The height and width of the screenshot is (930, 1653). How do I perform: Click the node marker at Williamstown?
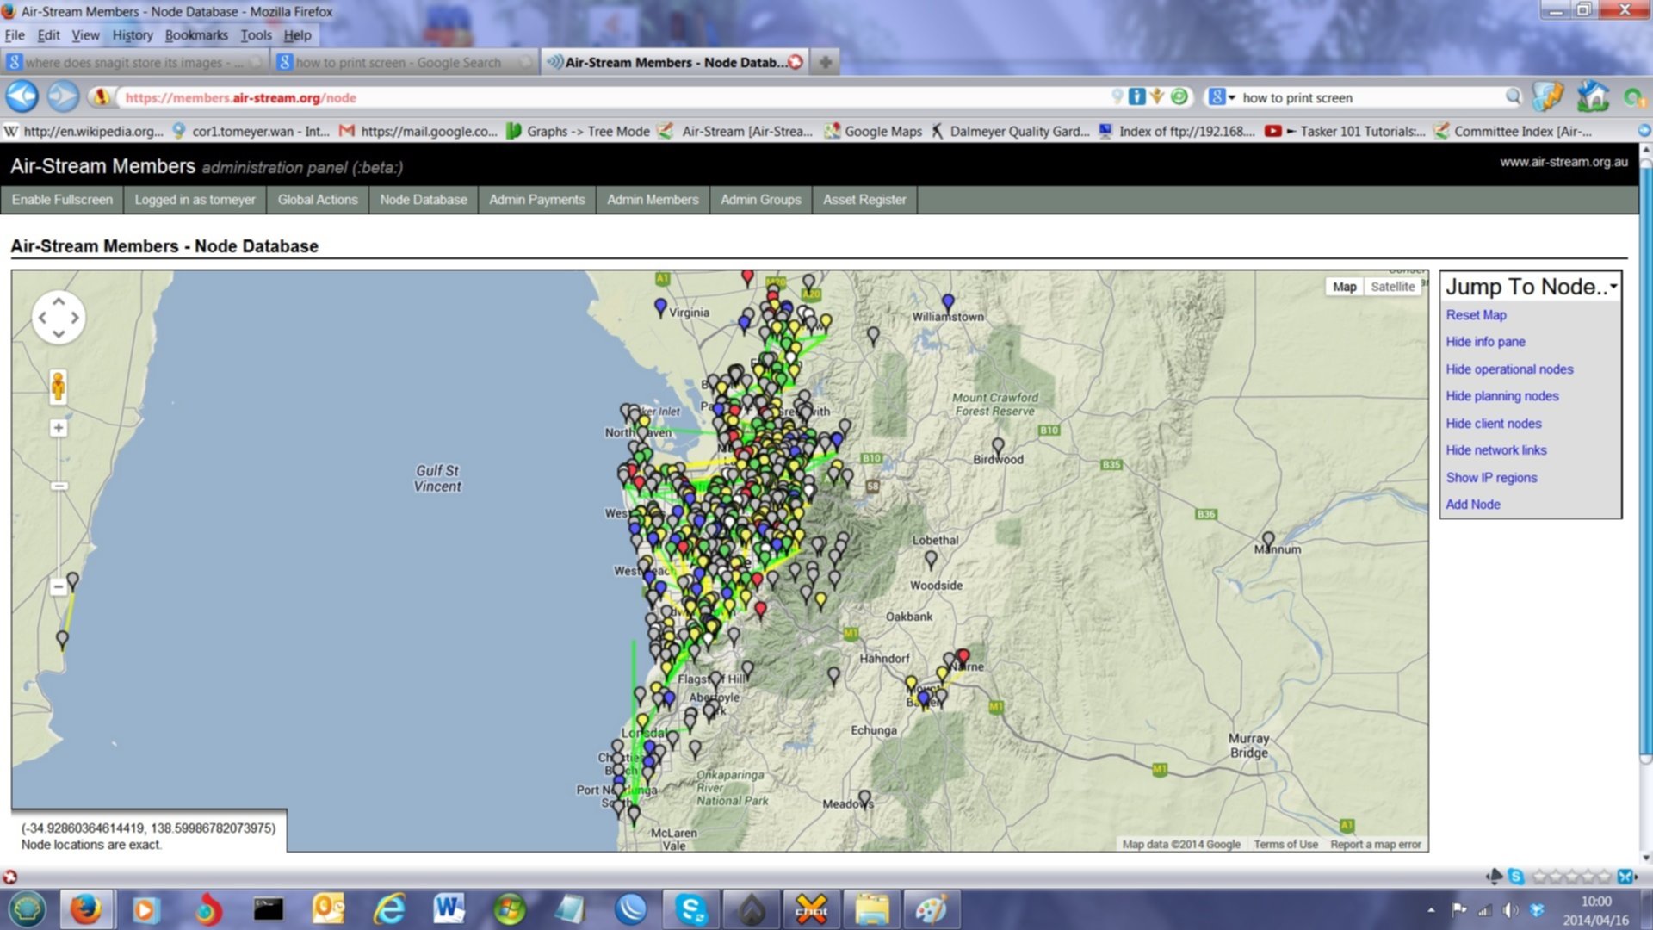(x=948, y=303)
